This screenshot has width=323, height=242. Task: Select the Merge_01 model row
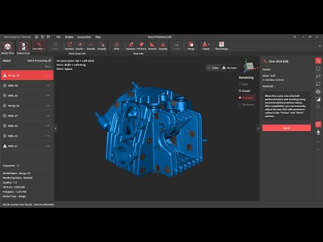[27, 106]
